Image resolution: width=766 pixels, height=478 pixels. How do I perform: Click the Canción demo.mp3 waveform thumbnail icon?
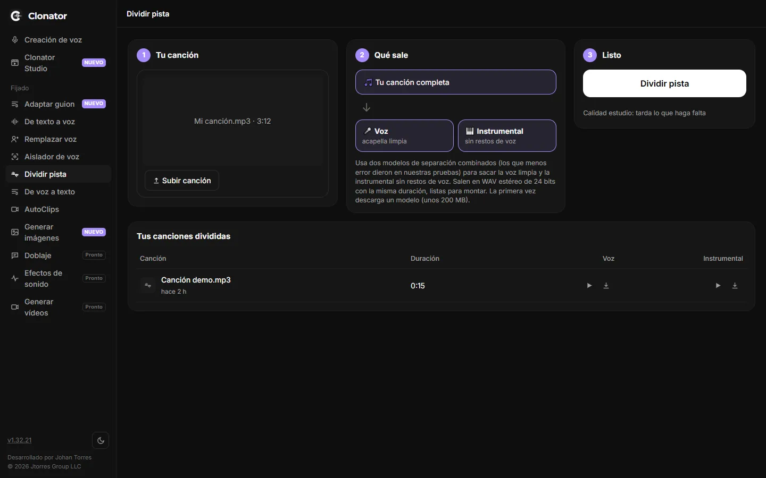click(x=148, y=285)
